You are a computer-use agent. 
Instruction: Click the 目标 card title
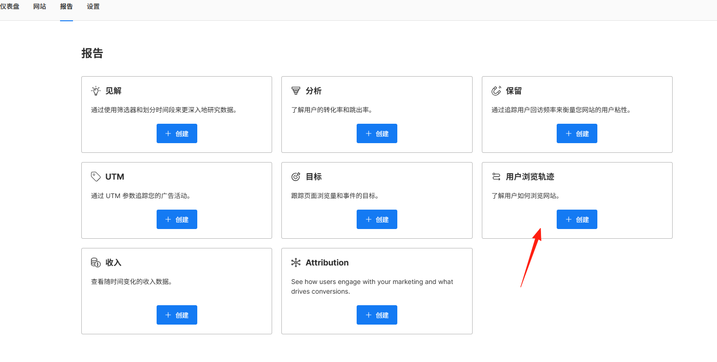[x=314, y=177]
